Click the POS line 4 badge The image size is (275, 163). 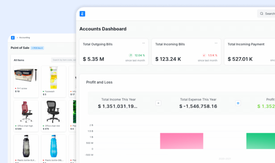tap(37, 48)
